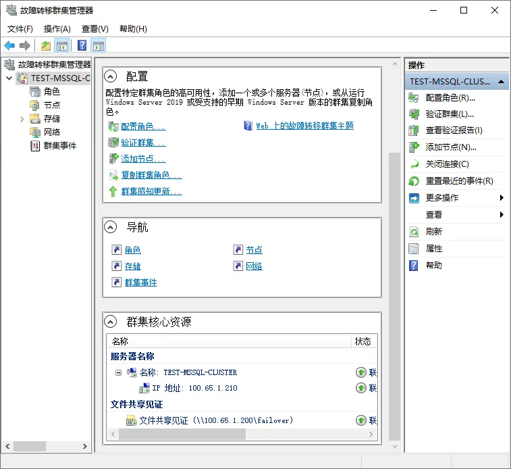Select TEST-MSSQL-C cluster in the tree
This screenshot has width=511, height=469.
pos(60,78)
